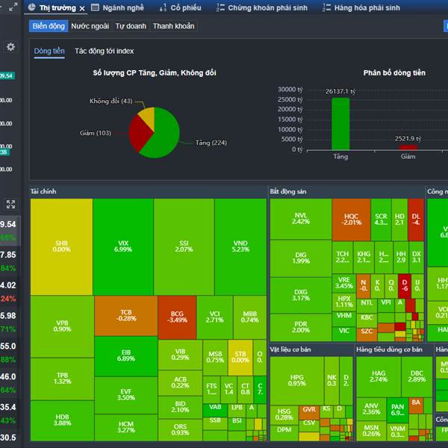The image size is (448, 448).
Task: Select the EVF 3.50% treemap tile
Action: 126,395
